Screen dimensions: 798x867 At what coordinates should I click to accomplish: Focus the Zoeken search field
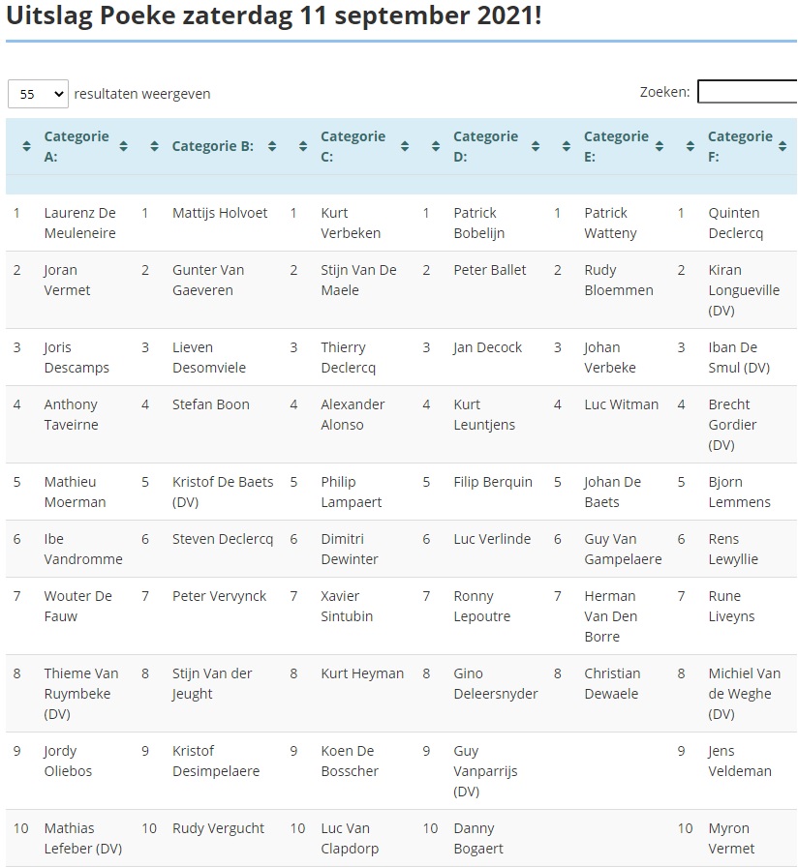747,92
